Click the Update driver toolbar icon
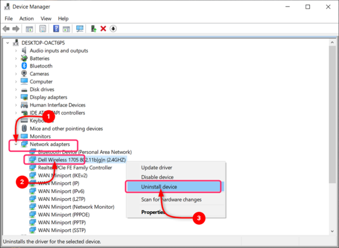This screenshot has width=339, height=248. (x=94, y=29)
